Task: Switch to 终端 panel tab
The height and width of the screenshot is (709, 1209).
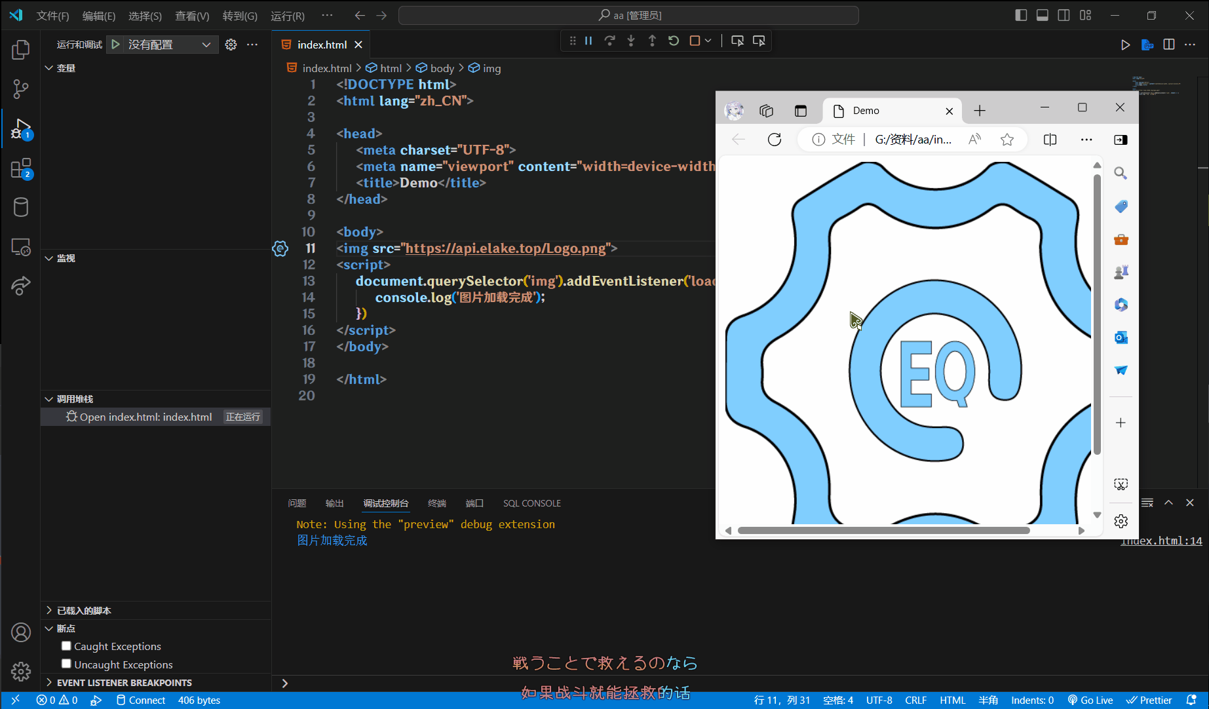Action: [x=437, y=503]
